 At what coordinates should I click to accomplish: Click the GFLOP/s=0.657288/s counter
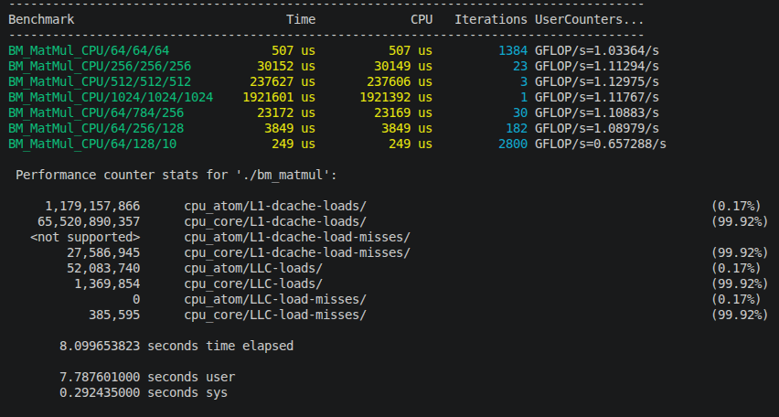coord(601,144)
